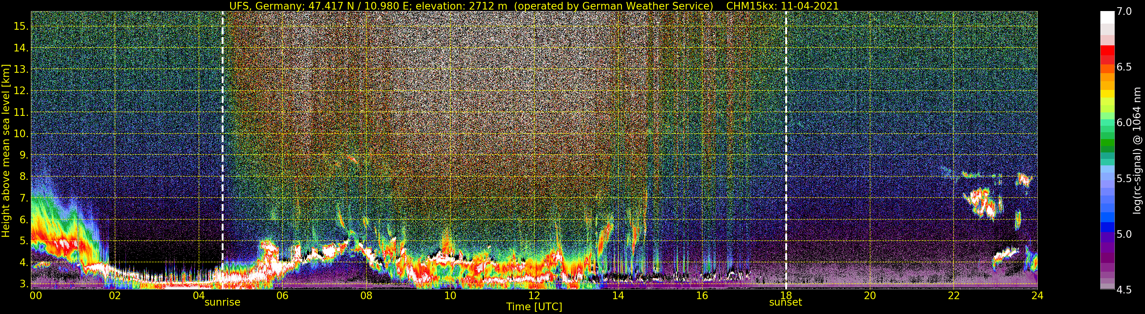This screenshot has height=314, width=1145.
Task: Pick the dark blue colorbar swatch at 5.0
Action: (1107, 234)
